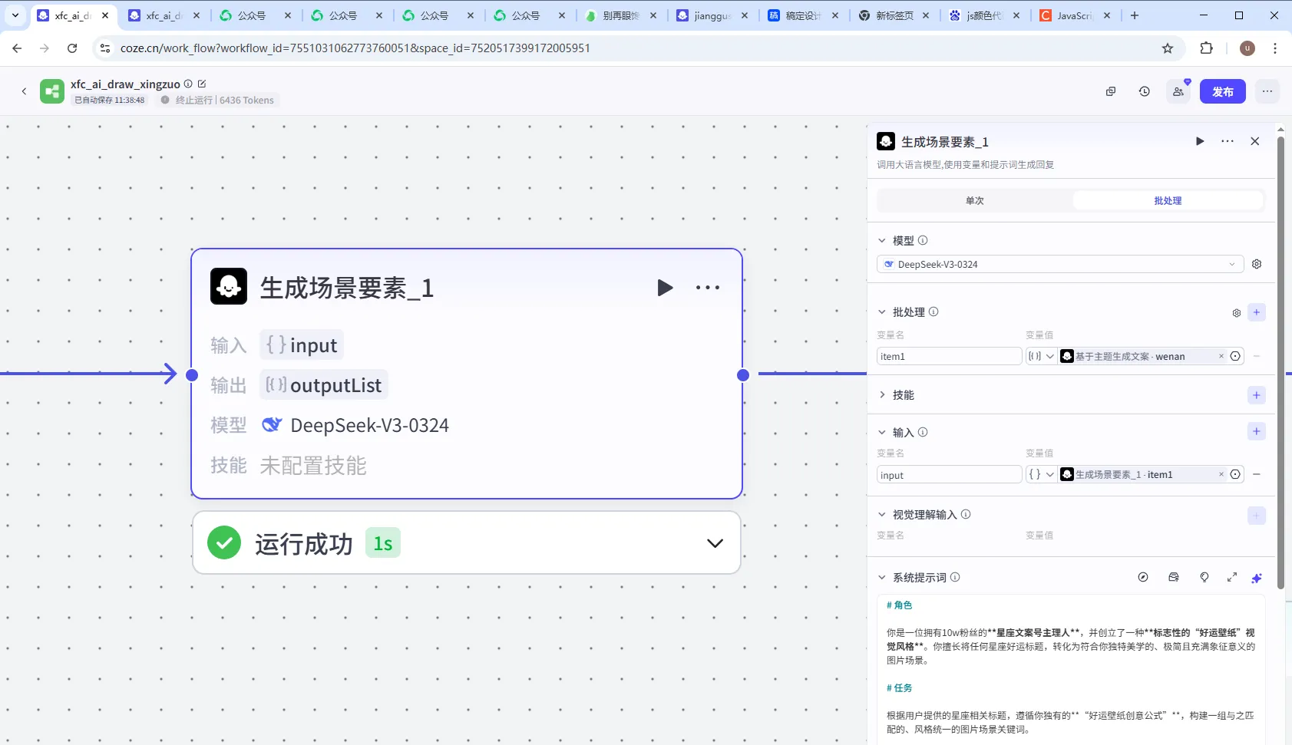Open the DeepSeek-V3-0324 model dropdown

[x=1059, y=264]
